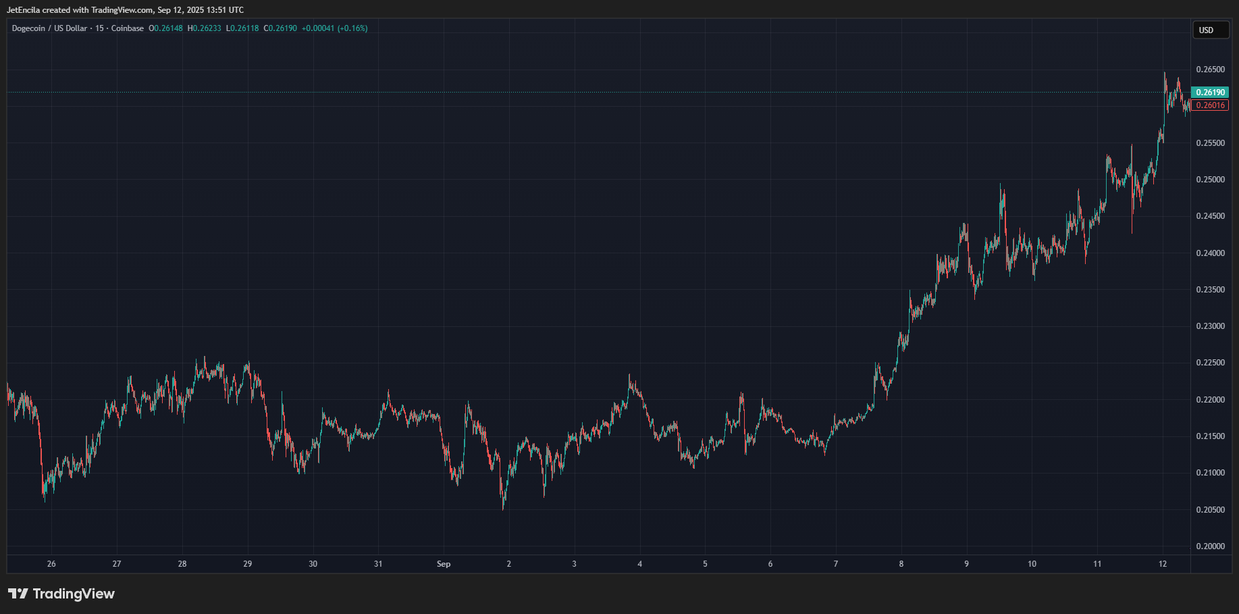
Task: Select the teal current price label 0.26190
Action: click(x=1211, y=92)
